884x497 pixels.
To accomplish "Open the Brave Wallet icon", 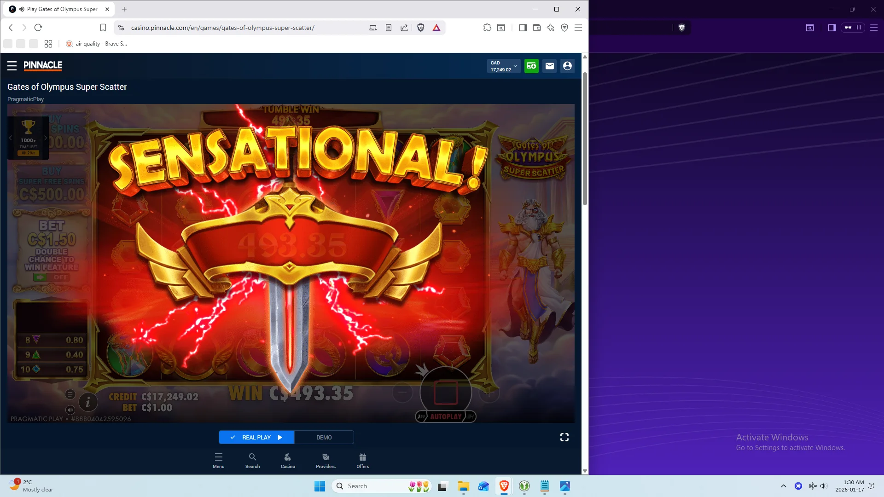I will (537, 28).
